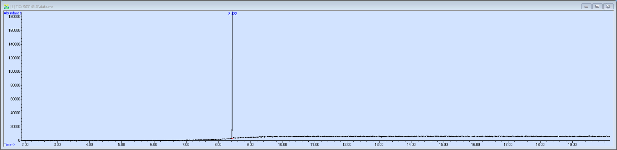Viewport: 617px width, 150px height.
Task: Click the 120000 abundance tick label
Action: pos(14,58)
